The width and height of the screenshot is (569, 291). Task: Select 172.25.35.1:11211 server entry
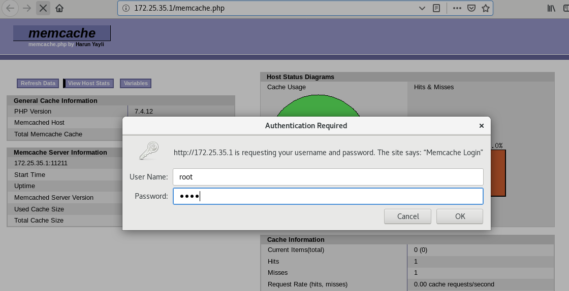[x=41, y=163]
